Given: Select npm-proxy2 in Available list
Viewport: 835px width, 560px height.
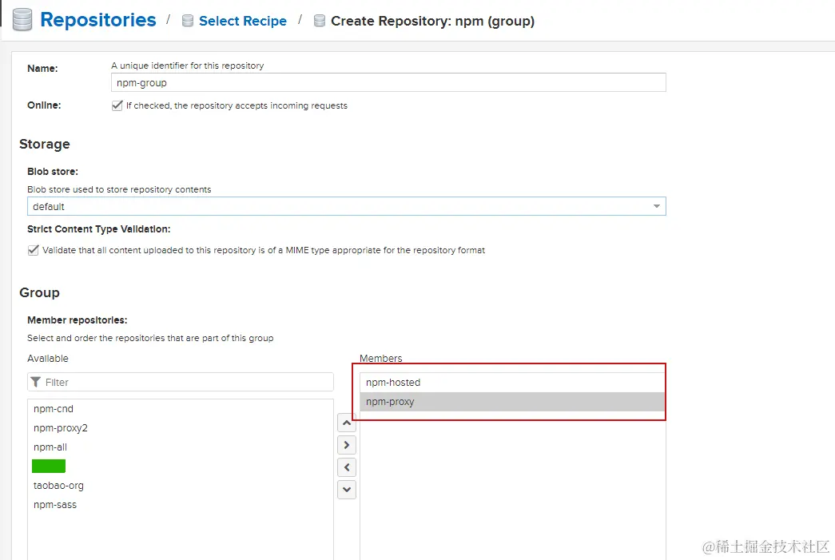Looking at the screenshot, I should click(x=61, y=428).
